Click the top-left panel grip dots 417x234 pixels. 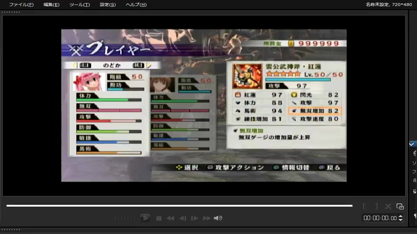pos(11,12)
